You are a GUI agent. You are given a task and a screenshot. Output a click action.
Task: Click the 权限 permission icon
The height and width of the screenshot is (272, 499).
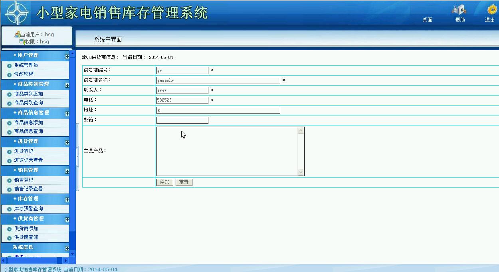pyautogui.click(x=22, y=41)
